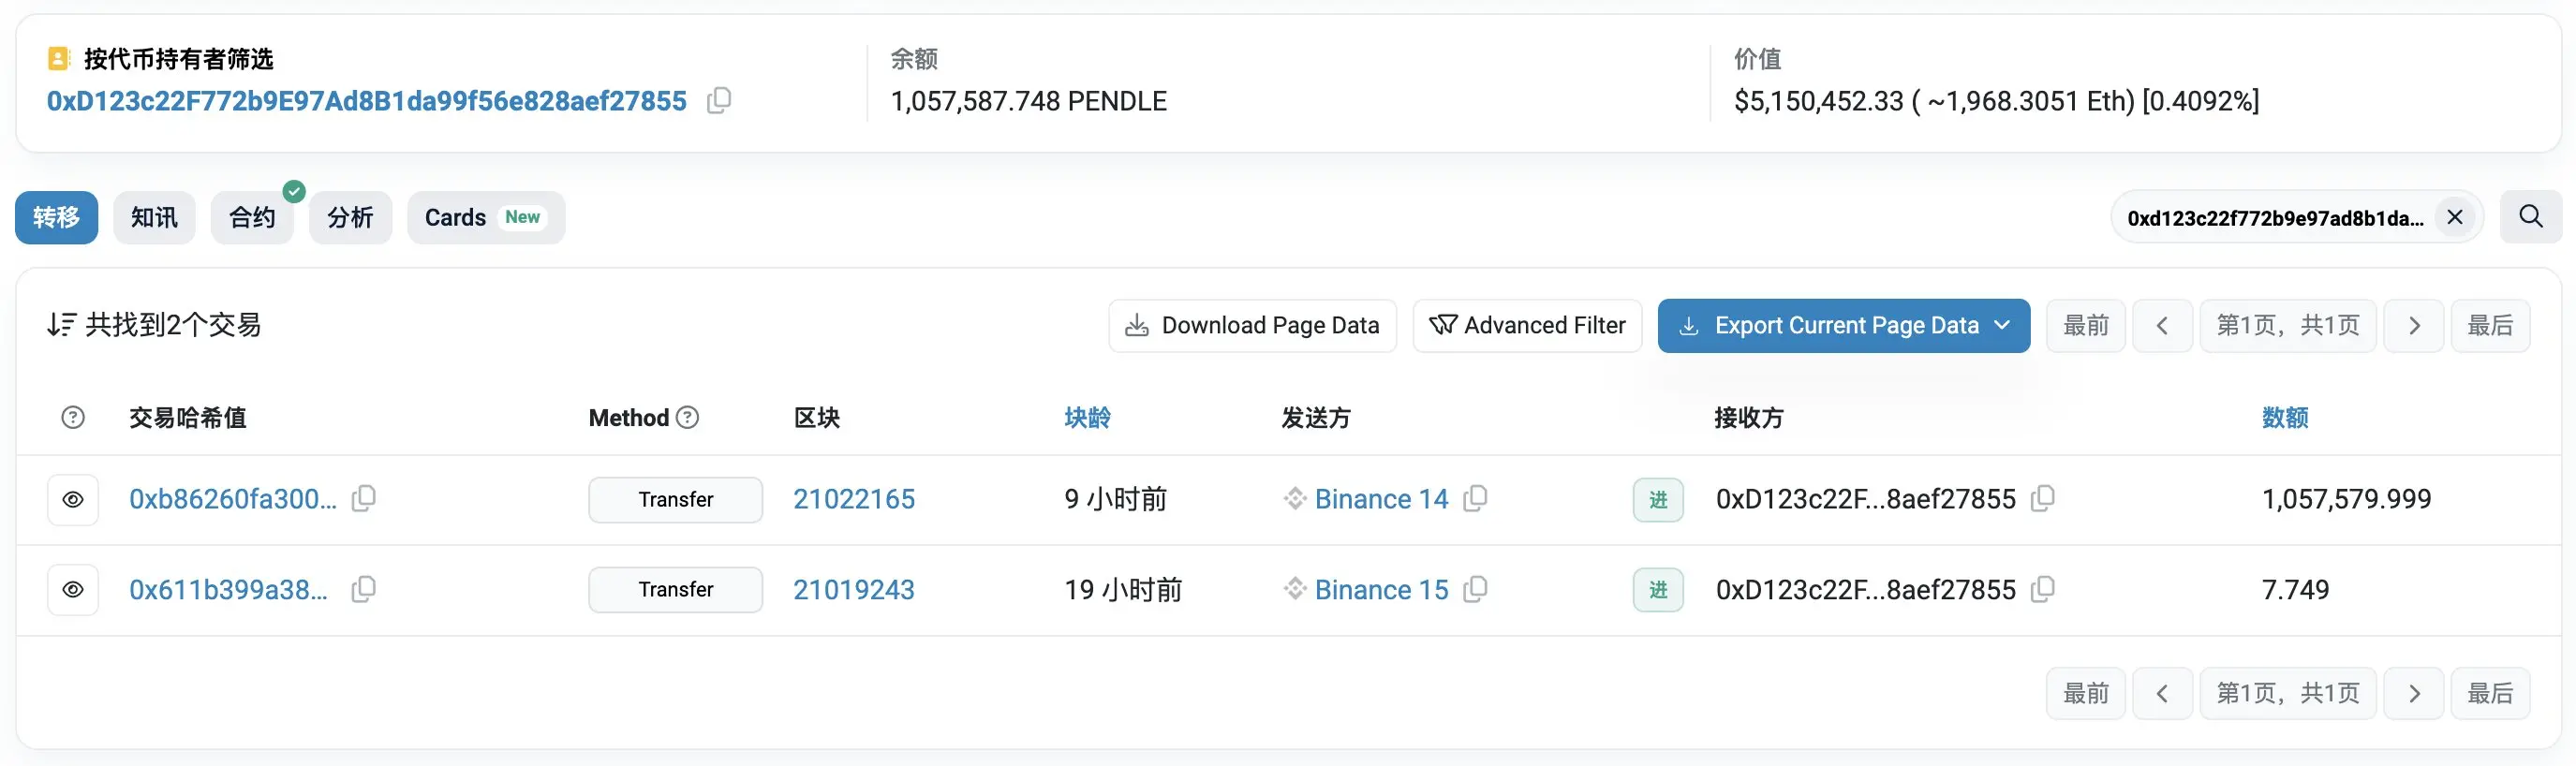
Task: Copy transaction hash 0x611b399a38...
Action: [x=363, y=589]
